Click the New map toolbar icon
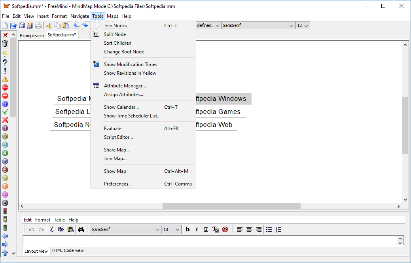411x263 pixels. click(5, 25)
